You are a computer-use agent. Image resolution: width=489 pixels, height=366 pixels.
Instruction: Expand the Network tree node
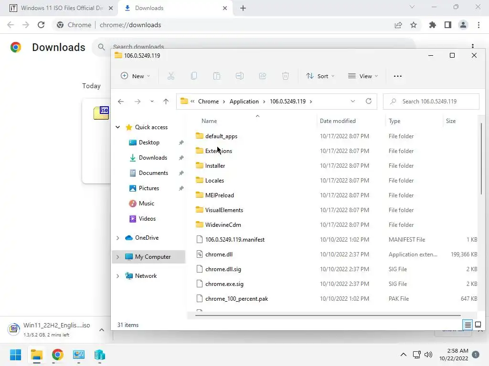point(118,276)
